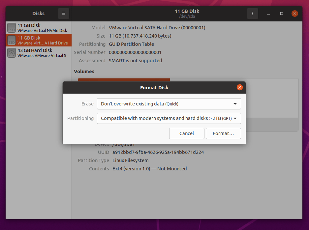
Task: Click the SSD icon beside VMware Virtual NVMe Disk
Action: [11, 28]
